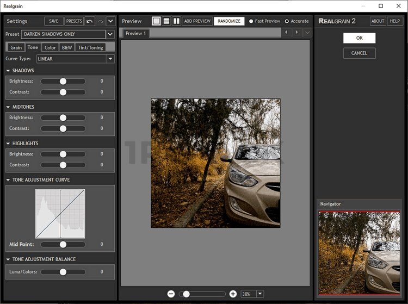Select the vertical split preview layout
The height and width of the screenshot is (304, 408).
pos(176,21)
